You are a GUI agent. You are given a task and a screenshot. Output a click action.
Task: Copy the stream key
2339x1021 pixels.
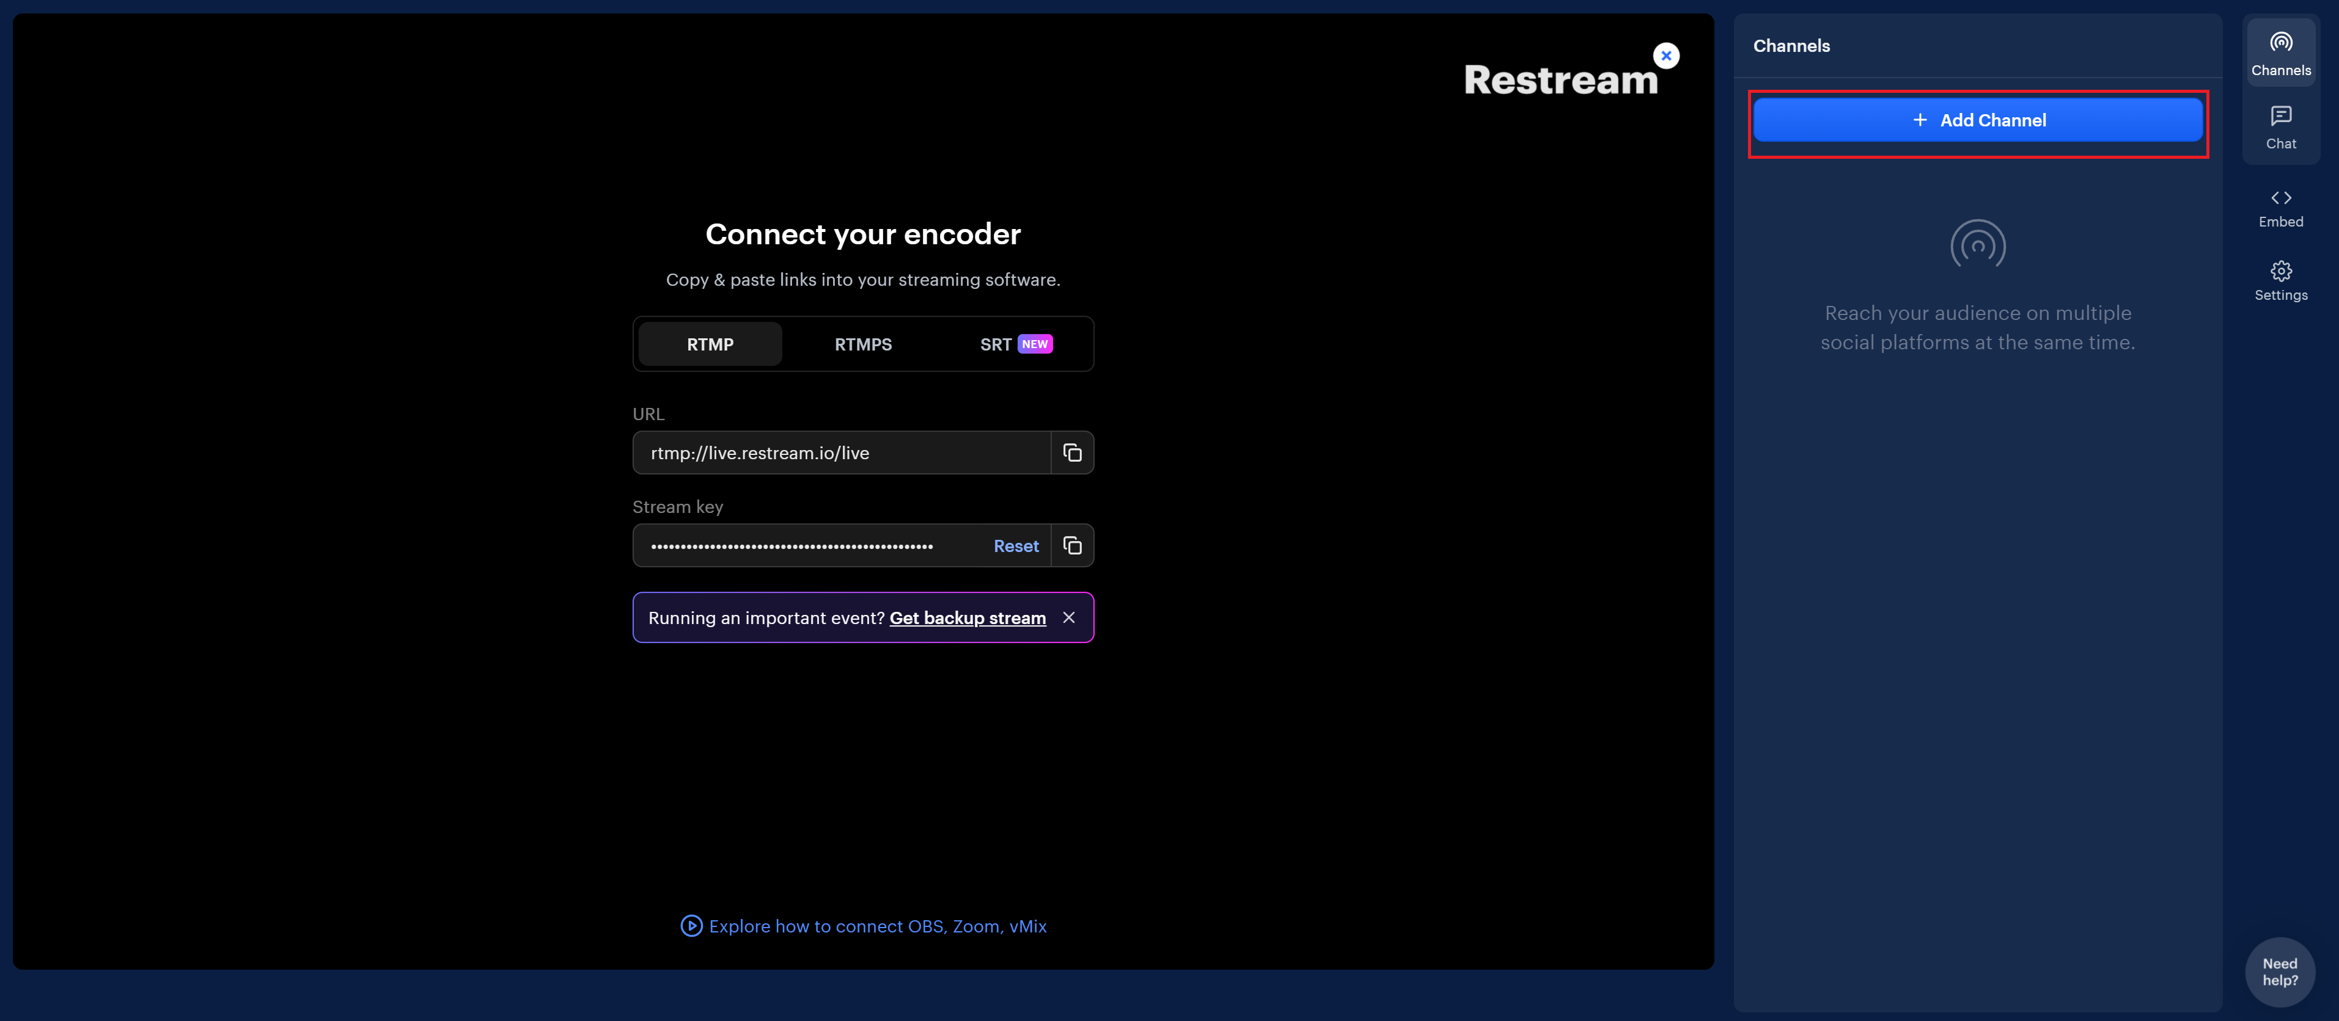tap(1071, 545)
